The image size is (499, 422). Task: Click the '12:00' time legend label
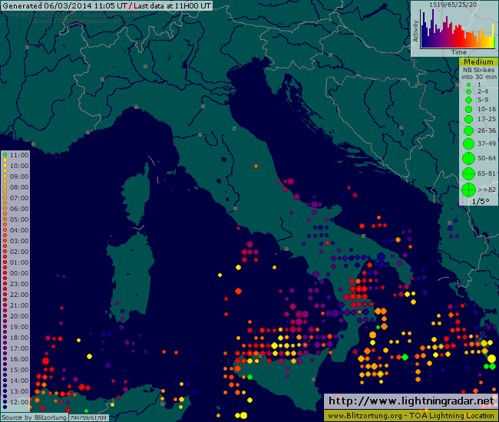pyautogui.click(x=19, y=402)
